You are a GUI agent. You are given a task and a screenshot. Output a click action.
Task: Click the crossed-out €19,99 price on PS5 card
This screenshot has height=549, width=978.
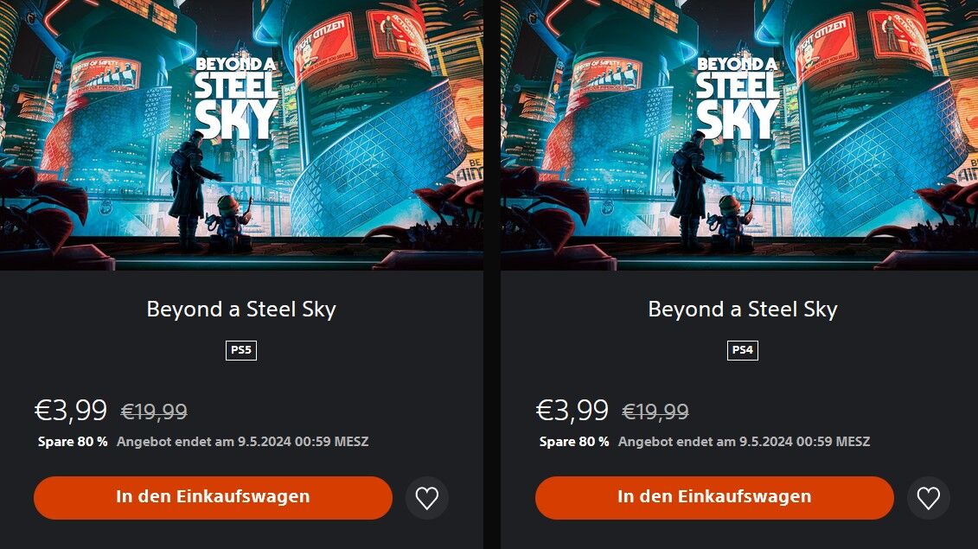tap(154, 412)
